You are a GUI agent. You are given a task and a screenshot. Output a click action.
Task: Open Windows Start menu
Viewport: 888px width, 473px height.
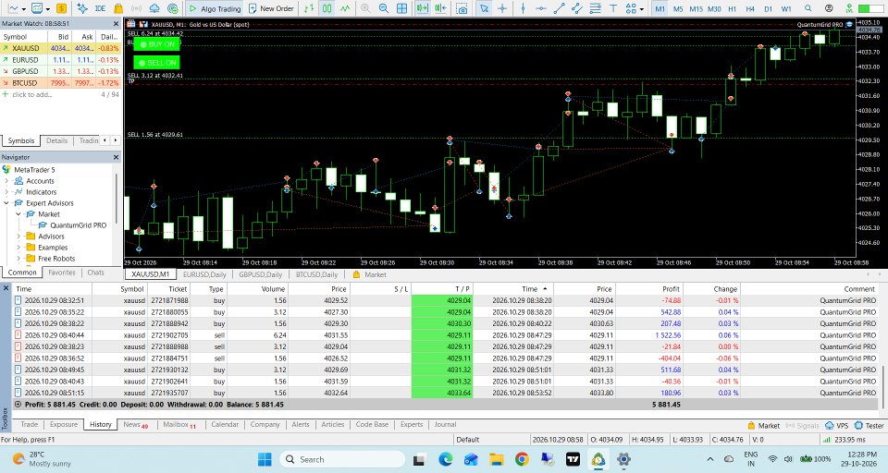coord(265,459)
